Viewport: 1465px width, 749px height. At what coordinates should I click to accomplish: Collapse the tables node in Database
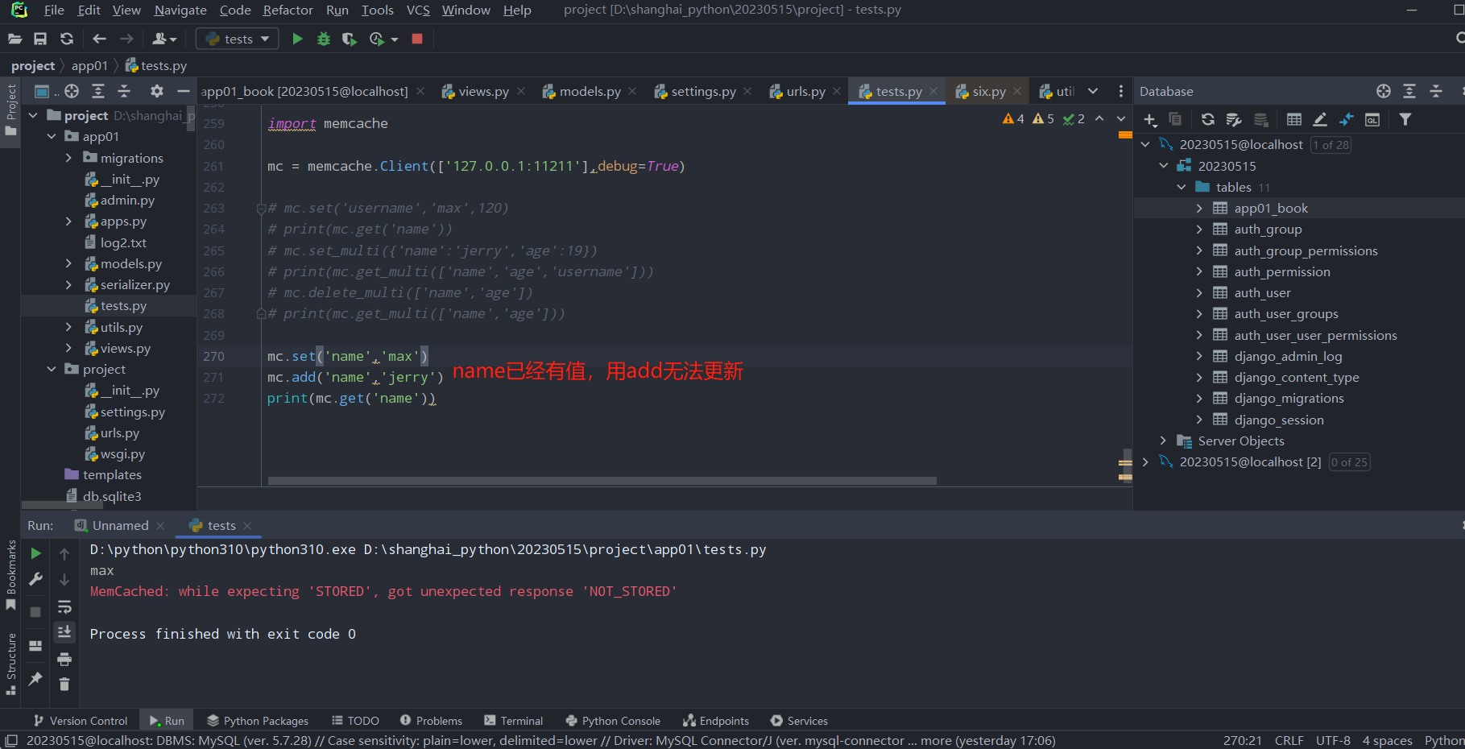(x=1182, y=187)
